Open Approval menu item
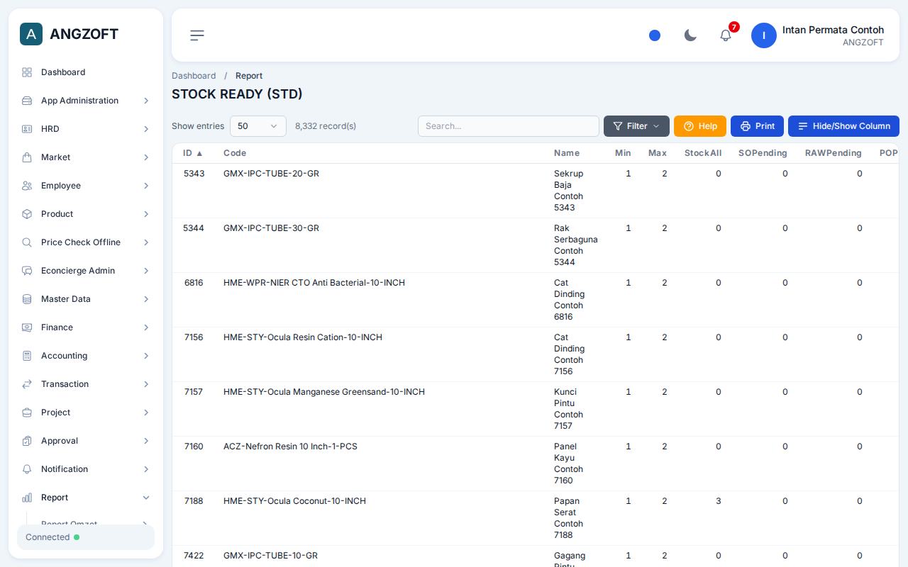Screen dimensions: 908x567 pos(86,441)
